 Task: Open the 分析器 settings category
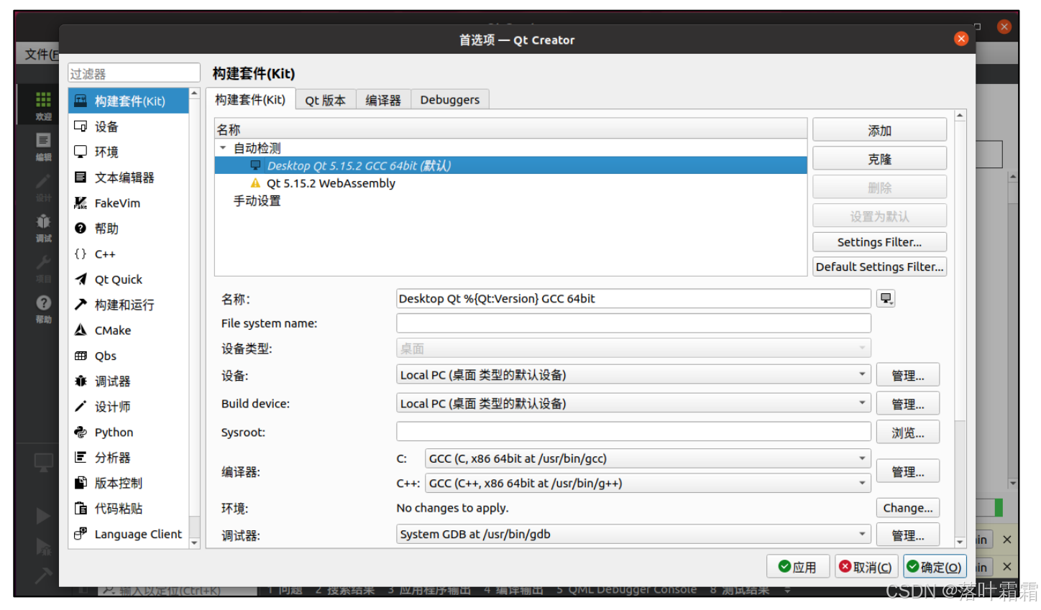click(129, 458)
